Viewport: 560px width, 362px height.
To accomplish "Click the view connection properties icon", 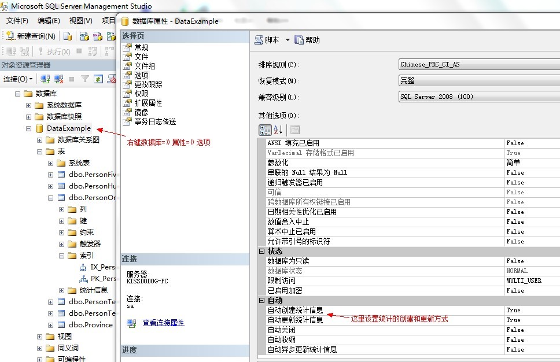I will tap(131, 323).
